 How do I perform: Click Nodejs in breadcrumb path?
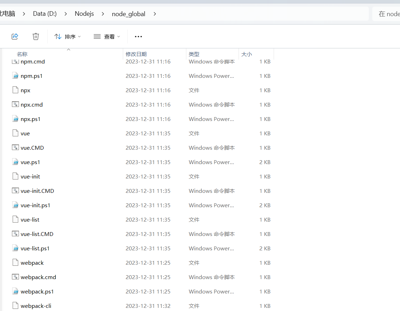(x=84, y=14)
